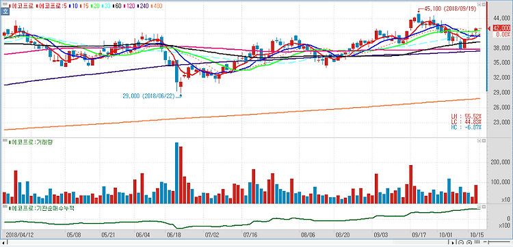Click the LC : 44.83% statistic text
This screenshot has height=247, width=513.
click(x=466, y=121)
